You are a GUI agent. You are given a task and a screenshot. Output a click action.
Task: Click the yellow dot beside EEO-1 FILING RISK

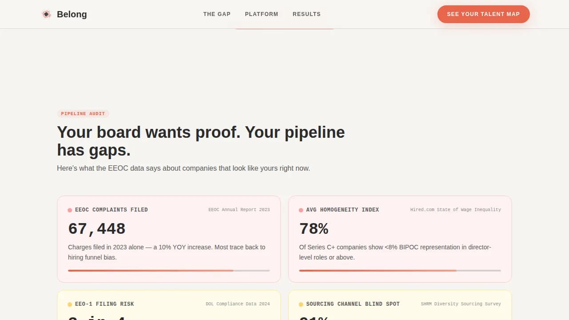[x=70, y=304]
